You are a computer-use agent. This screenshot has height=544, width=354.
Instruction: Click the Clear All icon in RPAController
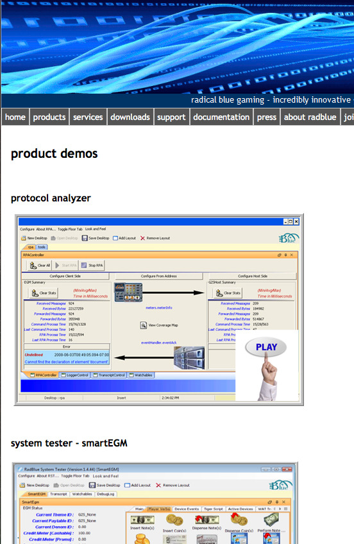pyautogui.click(x=33, y=266)
